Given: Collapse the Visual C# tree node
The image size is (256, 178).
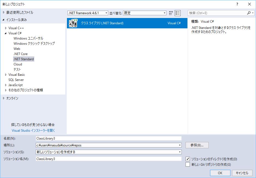Looking at the screenshot, I should pyautogui.click(x=6, y=33).
